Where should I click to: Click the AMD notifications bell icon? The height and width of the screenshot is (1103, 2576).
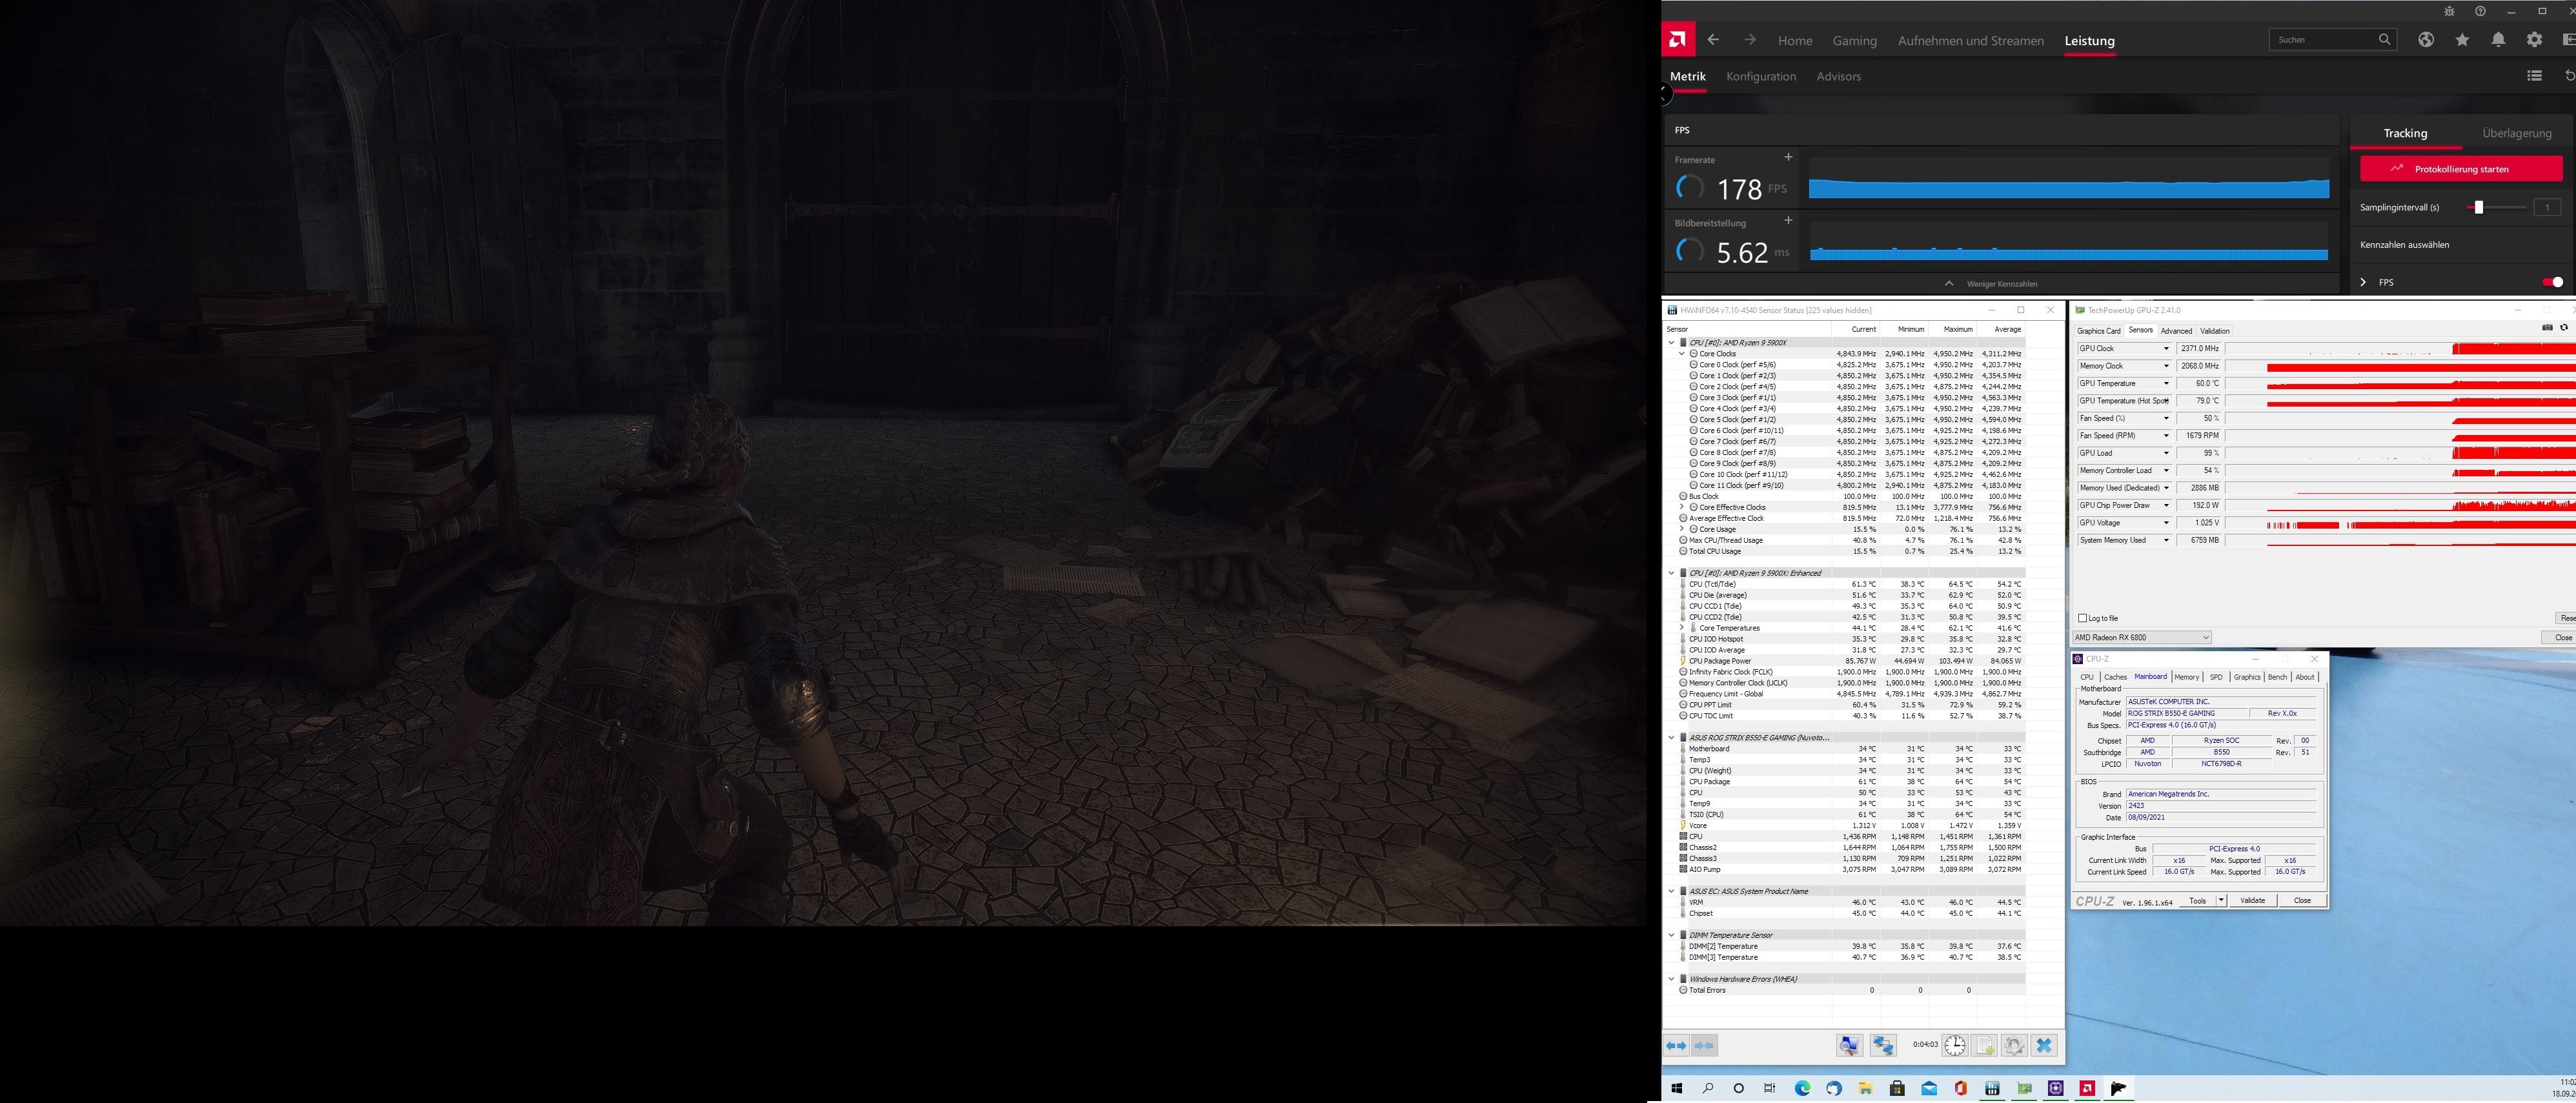point(2498,40)
